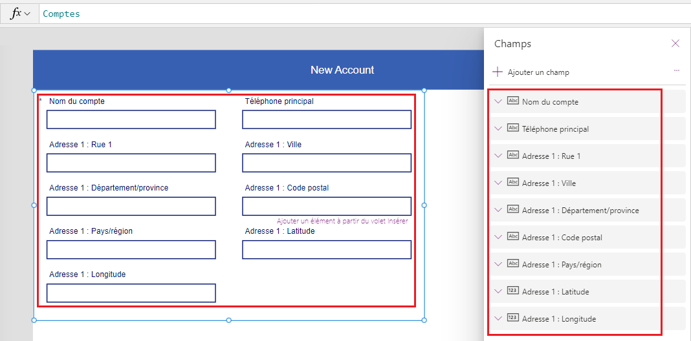Click the Abc icon beside Adresse 1 : Pays/région

coord(513,263)
